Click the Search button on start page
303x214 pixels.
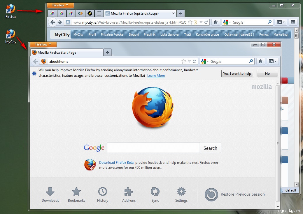[x=210, y=148]
